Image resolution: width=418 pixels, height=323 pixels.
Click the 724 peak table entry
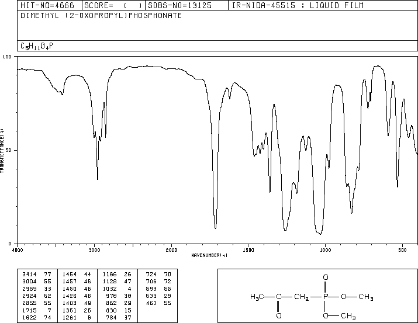click(x=151, y=275)
